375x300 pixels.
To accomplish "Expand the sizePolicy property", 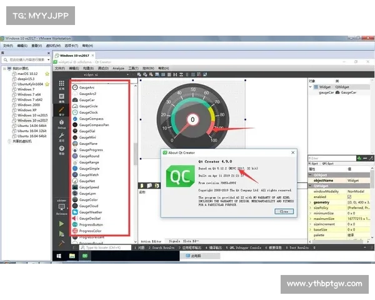I will [311, 208].
